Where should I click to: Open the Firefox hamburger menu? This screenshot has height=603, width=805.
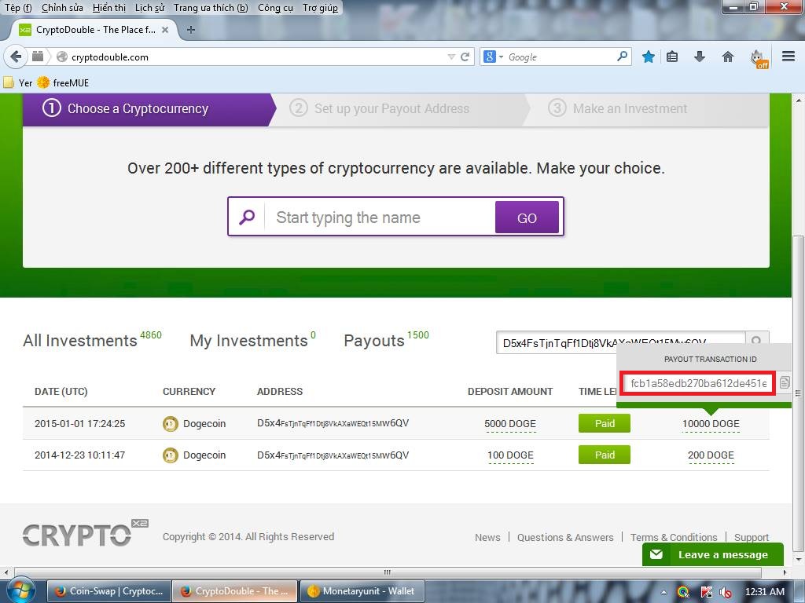[788, 57]
